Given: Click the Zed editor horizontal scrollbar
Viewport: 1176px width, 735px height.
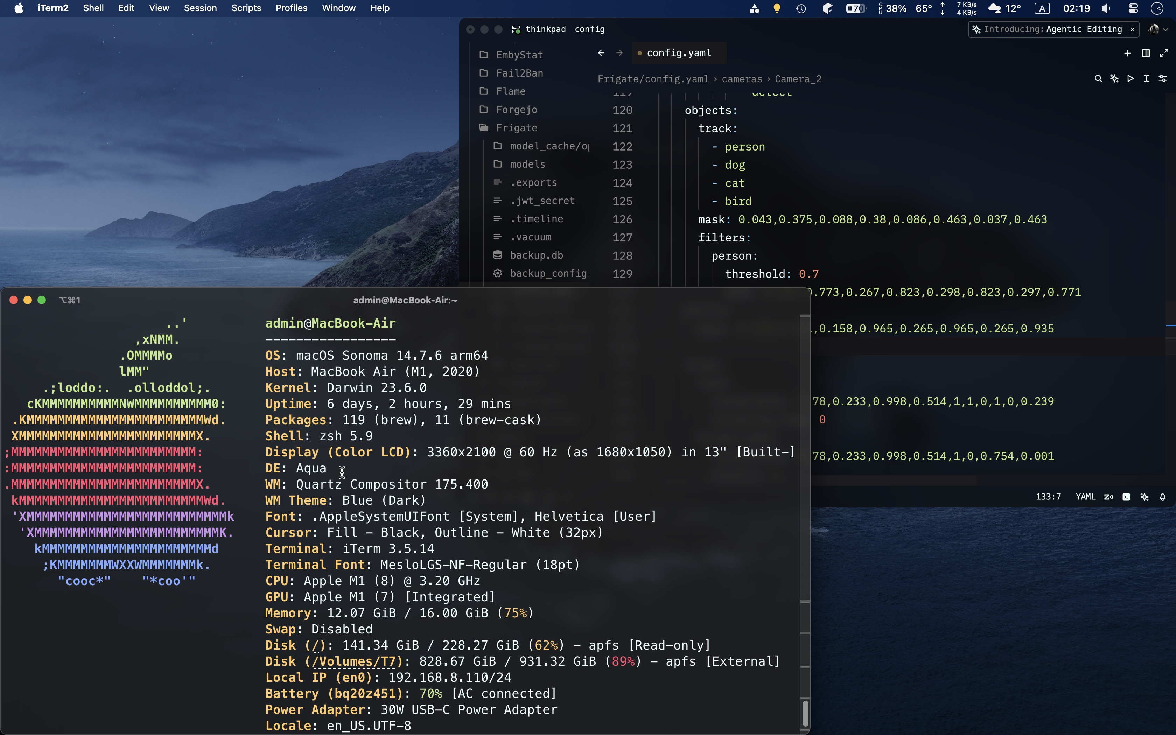Looking at the screenshot, I should (x=894, y=480).
